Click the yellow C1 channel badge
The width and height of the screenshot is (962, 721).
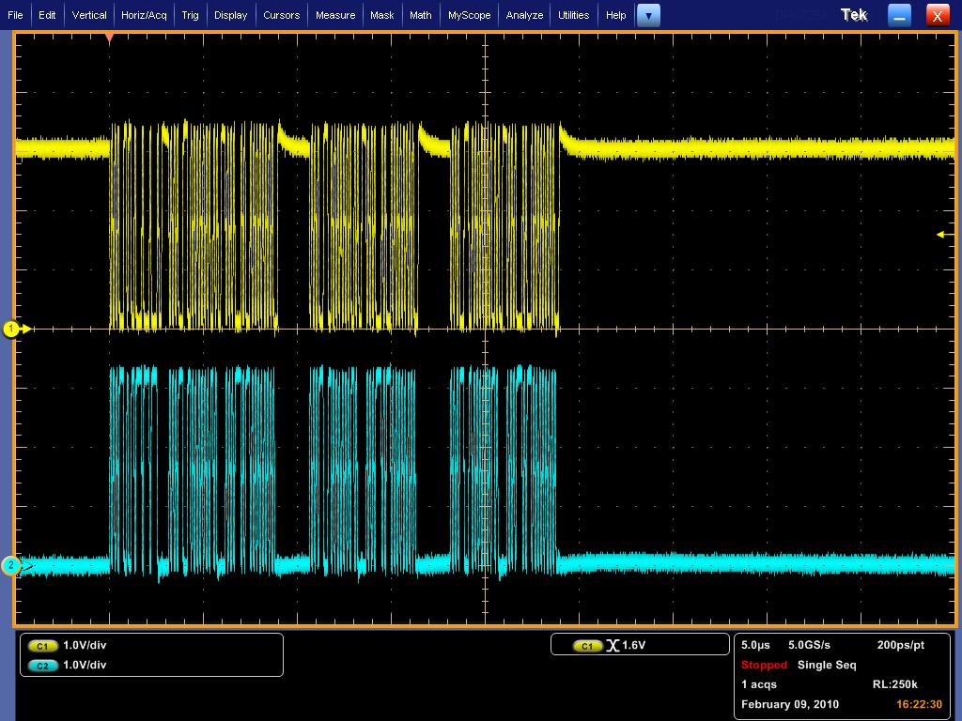pyautogui.click(x=42, y=646)
